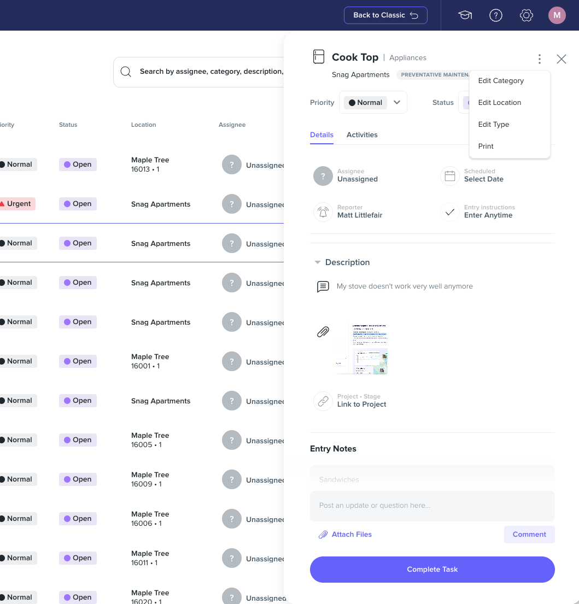Click the search magnifier icon
The width and height of the screenshot is (579, 604).
click(126, 72)
